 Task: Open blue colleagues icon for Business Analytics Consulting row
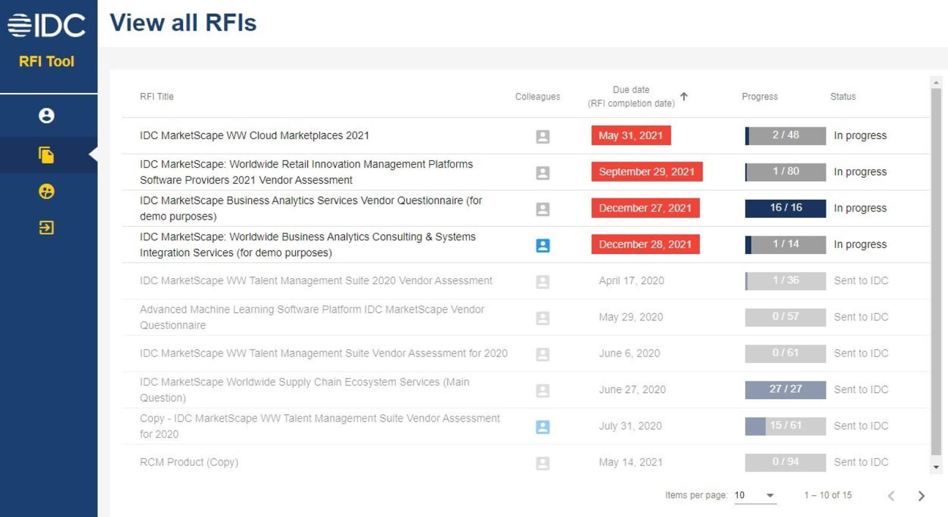click(x=542, y=245)
